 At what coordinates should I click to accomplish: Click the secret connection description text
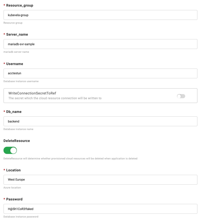[55, 98]
